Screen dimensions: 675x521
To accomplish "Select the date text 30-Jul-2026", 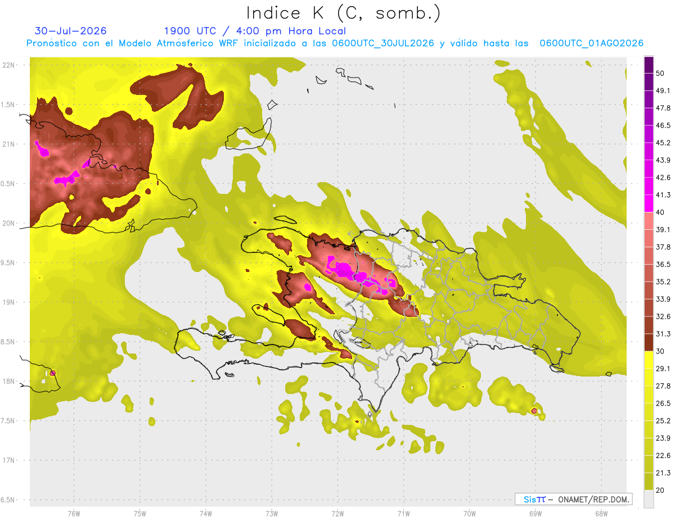I will [x=70, y=31].
